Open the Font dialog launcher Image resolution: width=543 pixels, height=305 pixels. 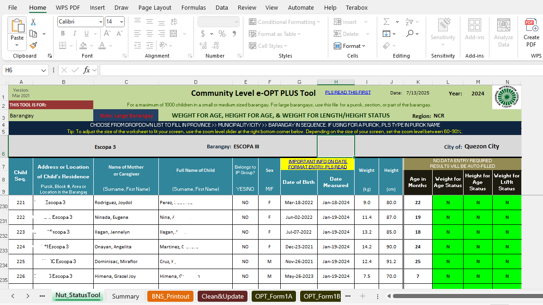pyautogui.click(x=125, y=56)
